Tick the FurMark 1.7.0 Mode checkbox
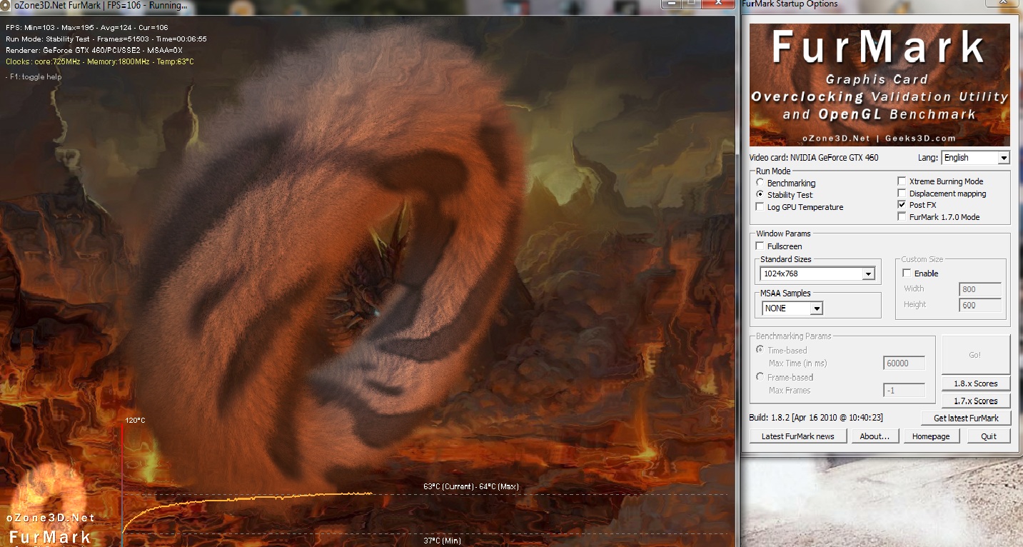Viewport: 1023px width, 547px height. (902, 216)
